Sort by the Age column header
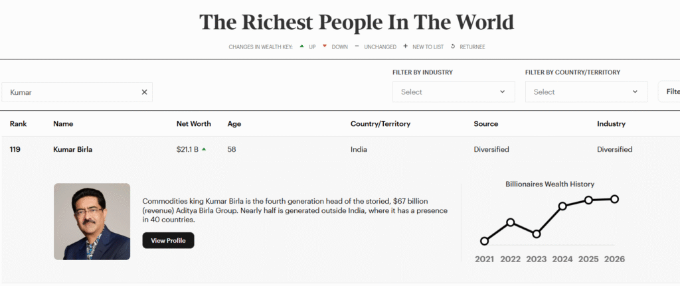 pos(234,124)
